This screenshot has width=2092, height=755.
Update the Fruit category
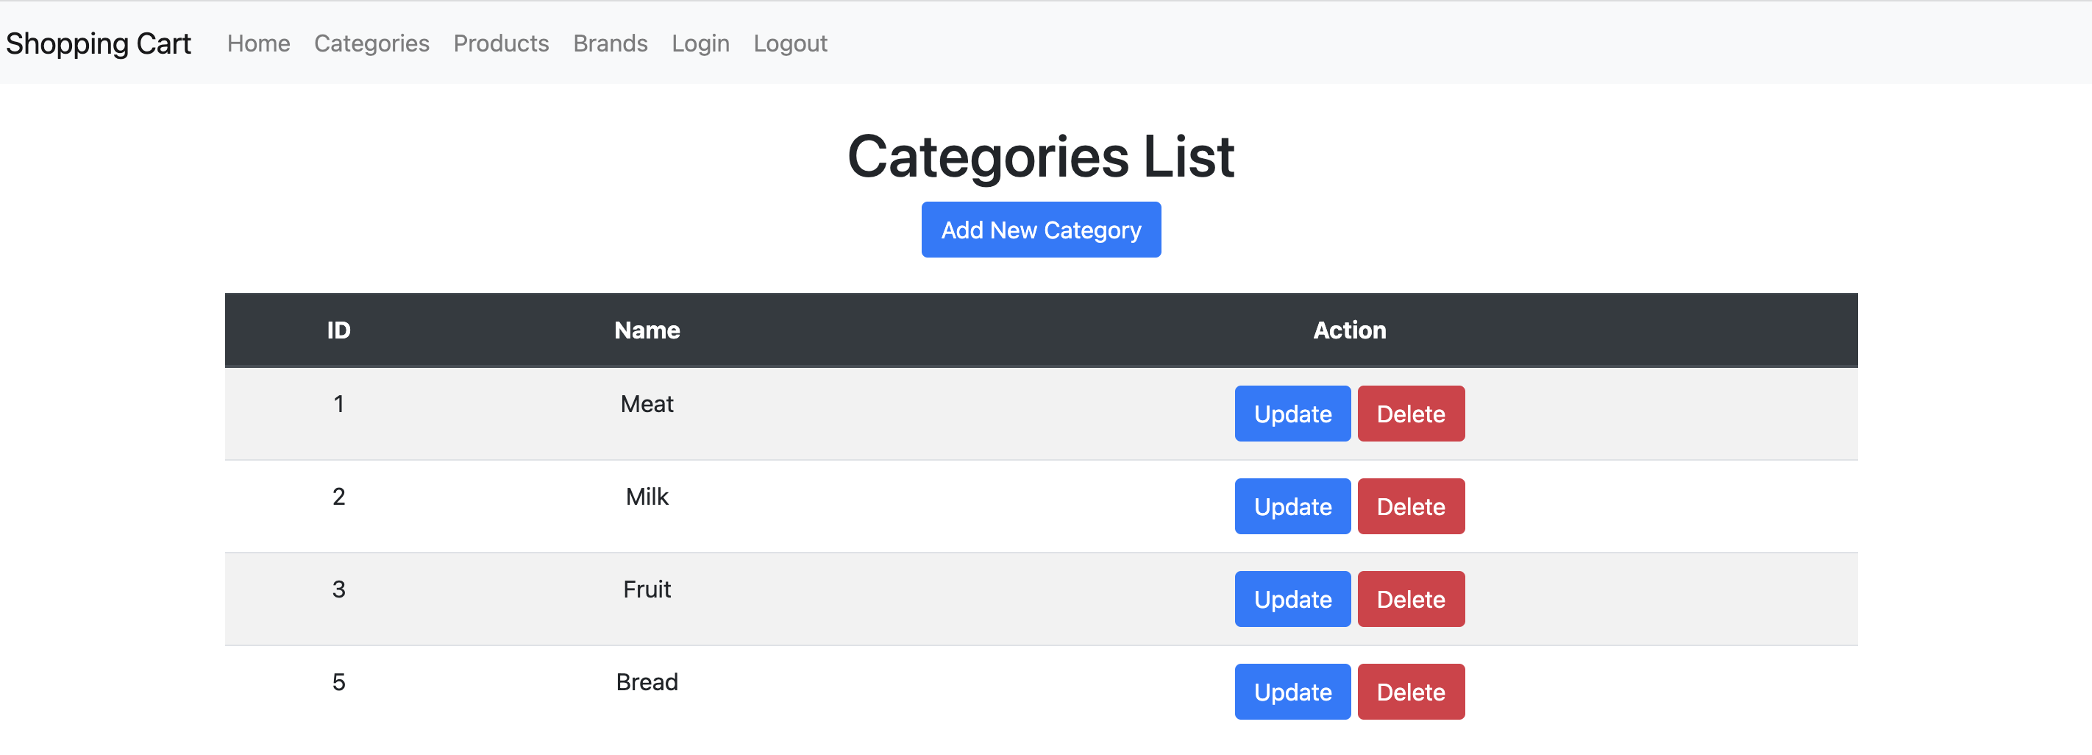coord(1291,599)
